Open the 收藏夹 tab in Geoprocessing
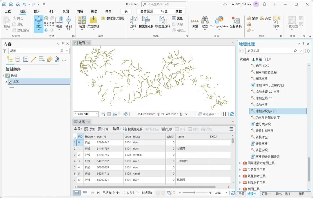This screenshot has height=198, width=313. (x=244, y=59)
